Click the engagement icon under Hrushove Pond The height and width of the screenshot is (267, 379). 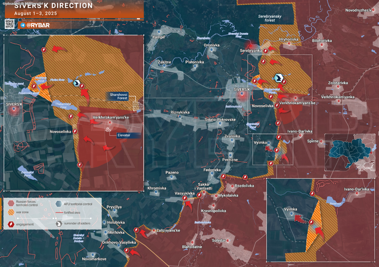[x=34, y=86]
